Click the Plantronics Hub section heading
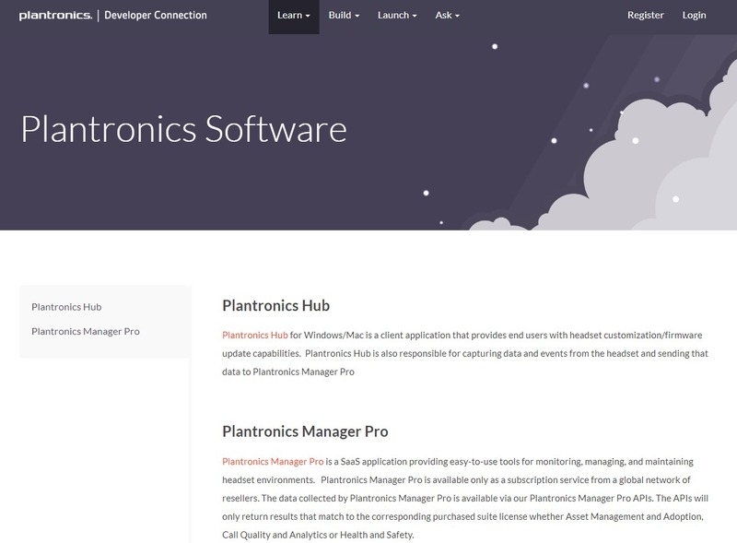 275,306
